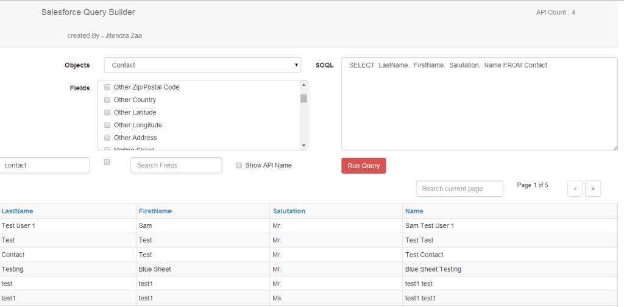Screen dimensions: 624x307
Task: Click the 'Sam' FirstName cell
Action: [203, 225]
